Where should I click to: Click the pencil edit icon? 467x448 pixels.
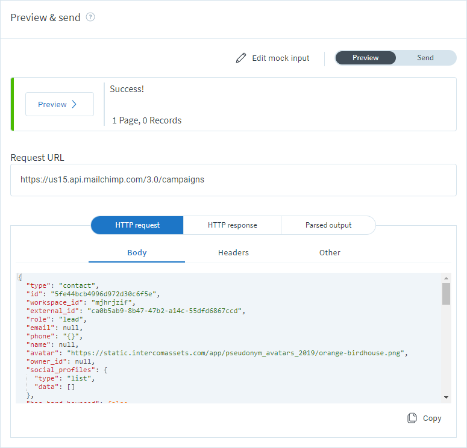[x=241, y=58]
